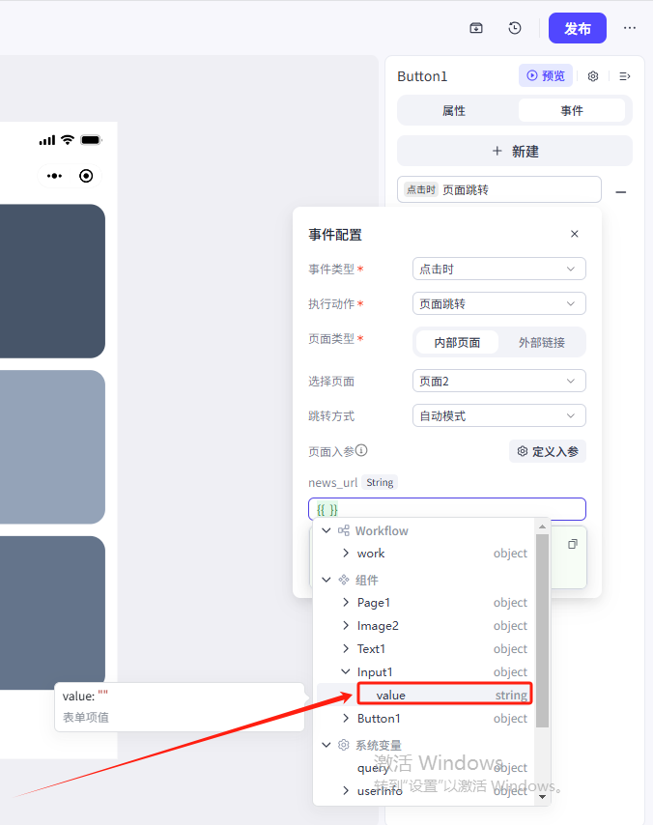This screenshot has width=653, height=825.
Task: Close the 事件配置 dialog
Action: coord(575,234)
